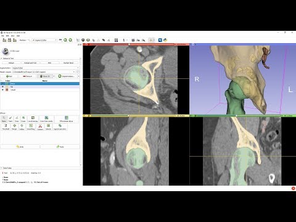Screen dimensions: 296x222
Task: Click the green slice view offset slider
Action: click(239, 116)
